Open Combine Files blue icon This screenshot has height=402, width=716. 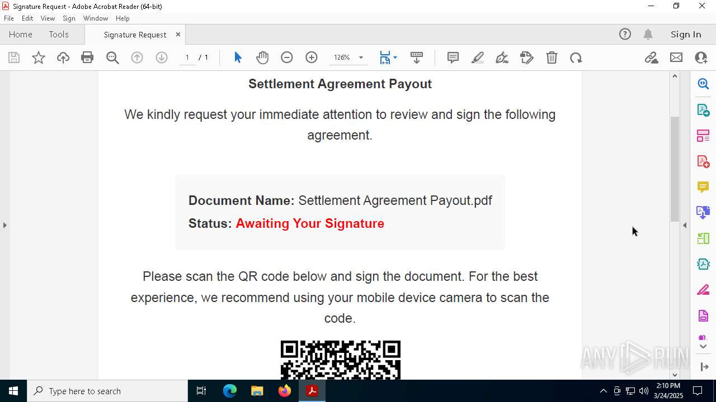(x=703, y=212)
